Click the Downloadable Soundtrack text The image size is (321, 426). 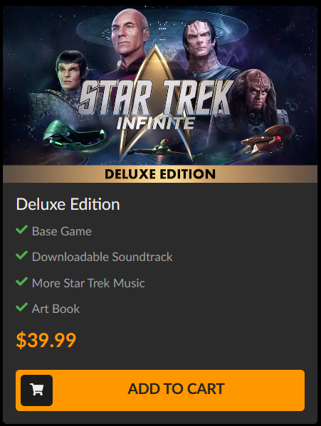(x=102, y=257)
